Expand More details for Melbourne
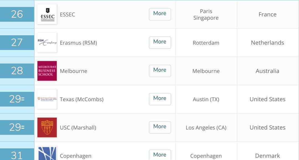Viewport: 299px width, 160px height. point(160,71)
